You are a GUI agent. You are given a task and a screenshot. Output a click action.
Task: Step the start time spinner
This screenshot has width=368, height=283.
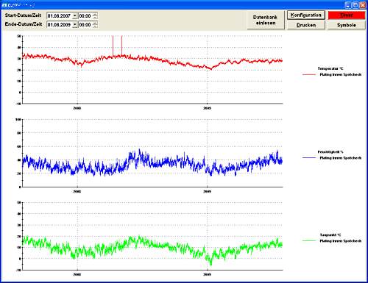pyautogui.click(x=95, y=16)
